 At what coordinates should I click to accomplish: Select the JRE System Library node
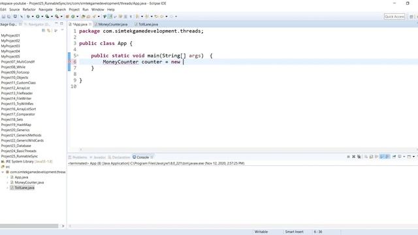point(27,161)
